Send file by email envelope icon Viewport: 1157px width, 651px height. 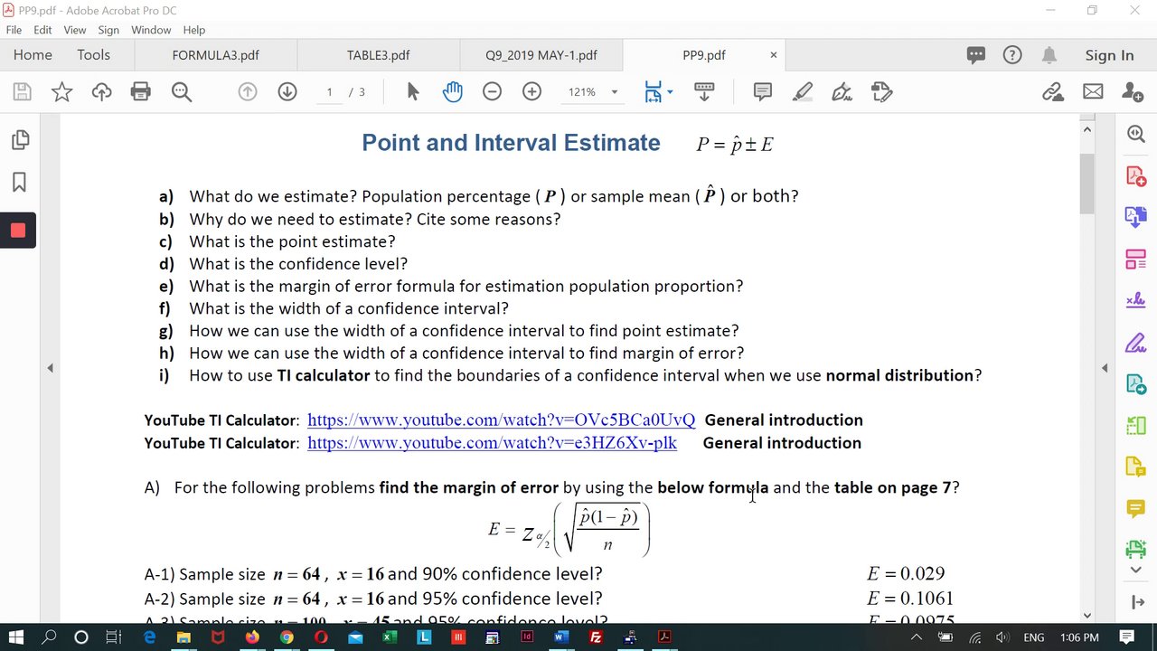click(1093, 91)
